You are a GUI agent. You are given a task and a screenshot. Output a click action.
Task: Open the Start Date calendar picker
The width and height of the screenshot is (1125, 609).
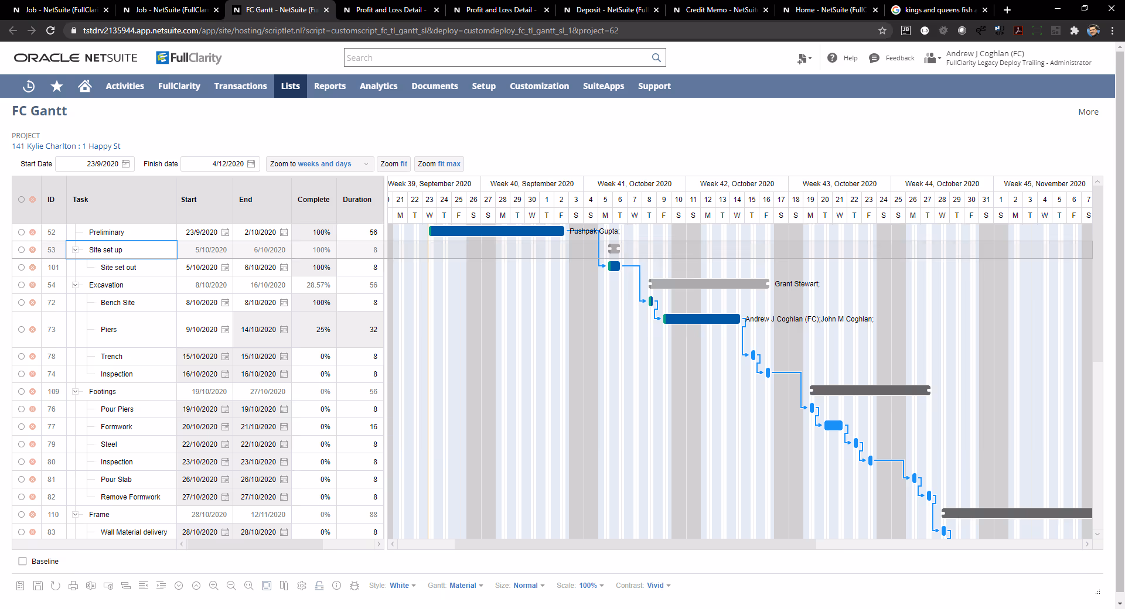click(x=126, y=164)
